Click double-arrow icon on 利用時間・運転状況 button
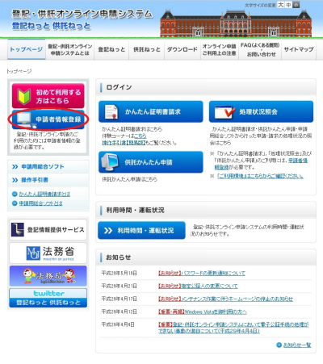This screenshot has width=323, height=364. point(108,231)
